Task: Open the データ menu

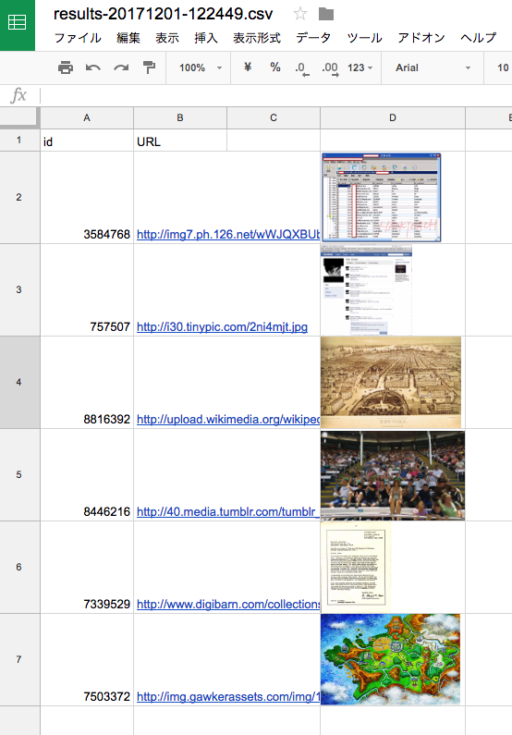Action: pyautogui.click(x=313, y=38)
